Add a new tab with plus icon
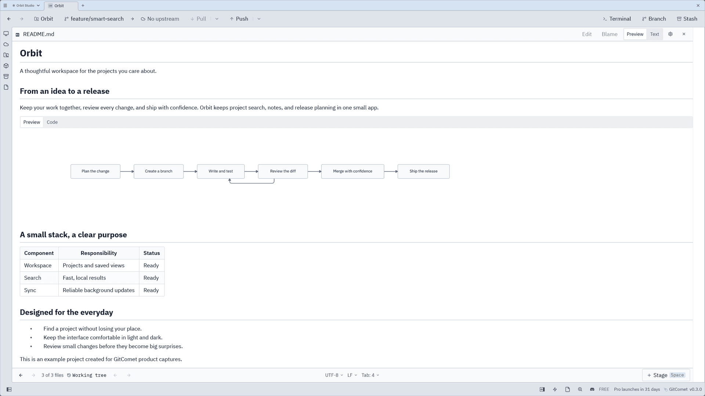The height and width of the screenshot is (396, 705). pos(83,5)
